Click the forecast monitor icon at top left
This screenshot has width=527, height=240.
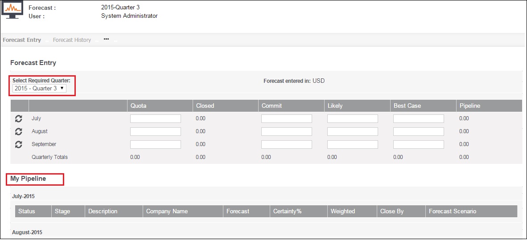point(12,10)
